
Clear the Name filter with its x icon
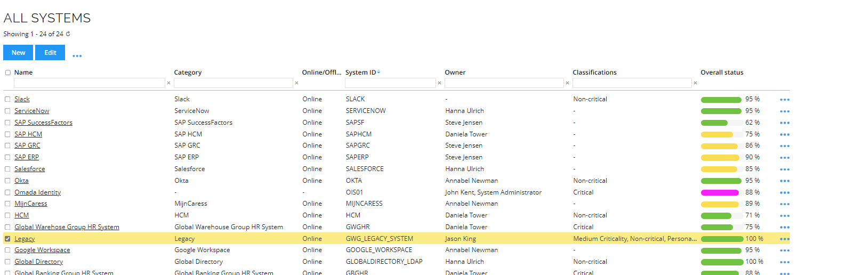click(168, 83)
